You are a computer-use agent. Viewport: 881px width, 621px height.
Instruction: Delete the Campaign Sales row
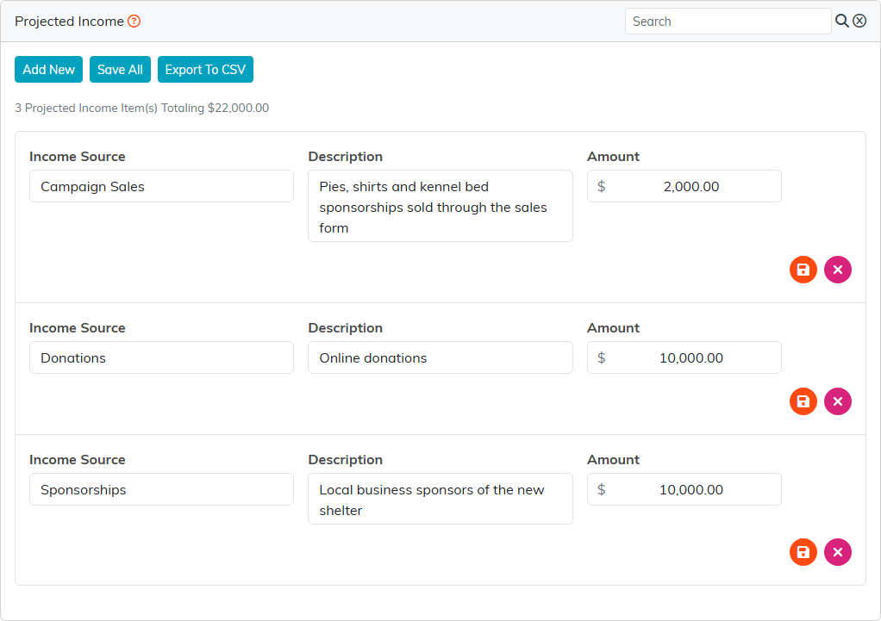pyautogui.click(x=838, y=270)
